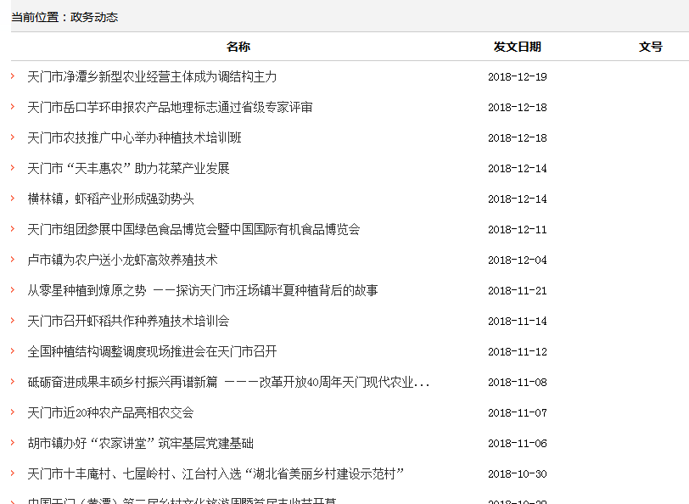Click the 发文日期 column header
Viewport: 689px width, 504px height.
(517, 47)
